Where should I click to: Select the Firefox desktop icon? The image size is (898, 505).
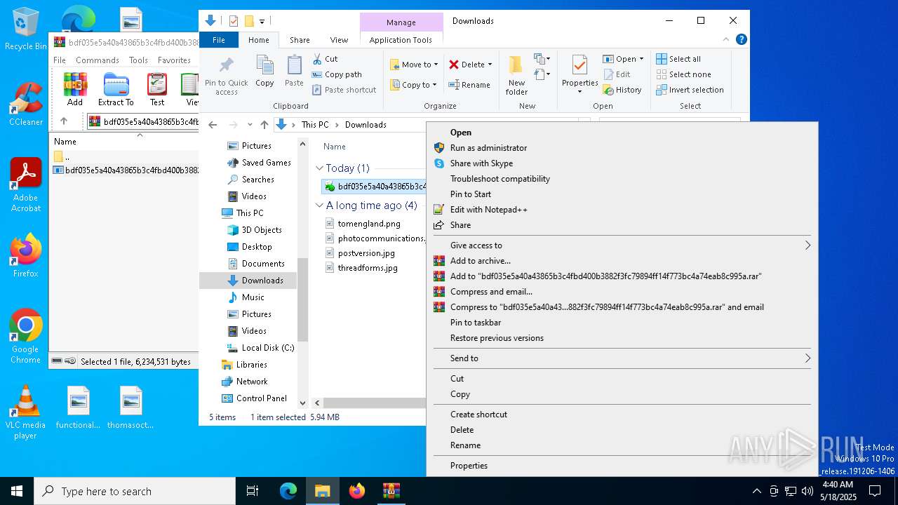tap(25, 255)
